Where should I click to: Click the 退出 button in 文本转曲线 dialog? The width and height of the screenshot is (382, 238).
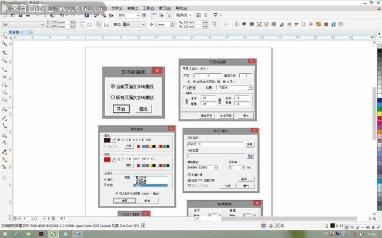[143, 109]
